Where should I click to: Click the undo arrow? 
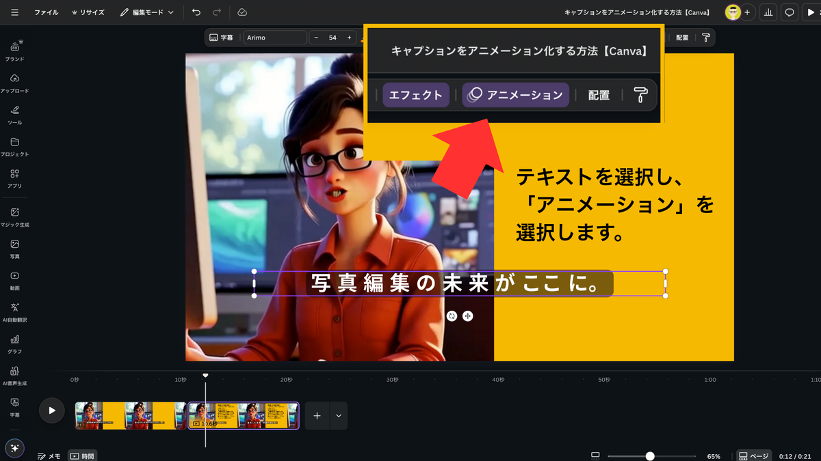[196, 12]
